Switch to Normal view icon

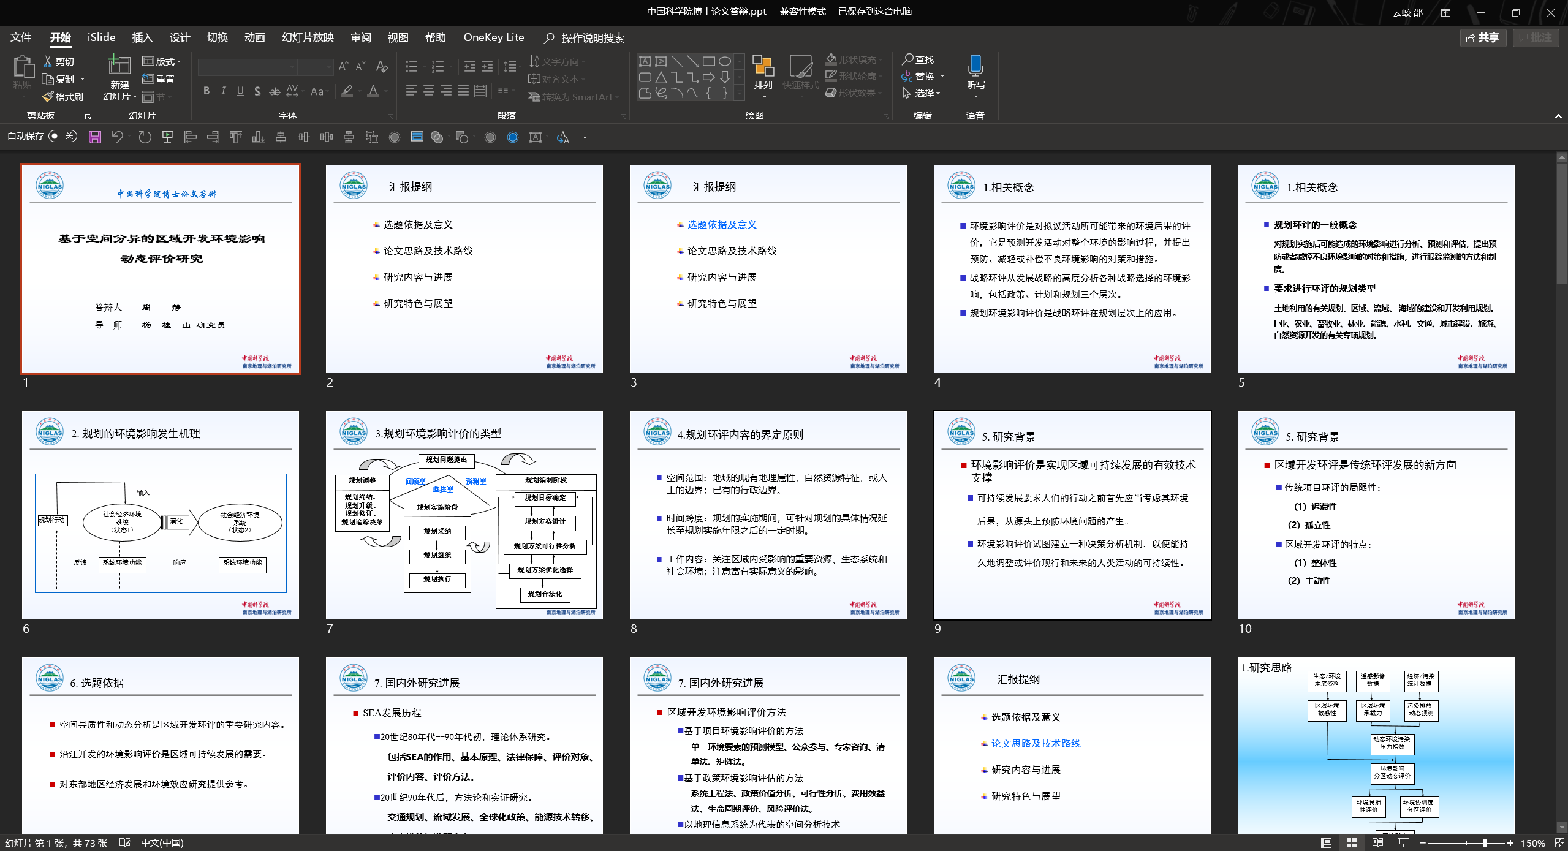(x=1326, y=843)
